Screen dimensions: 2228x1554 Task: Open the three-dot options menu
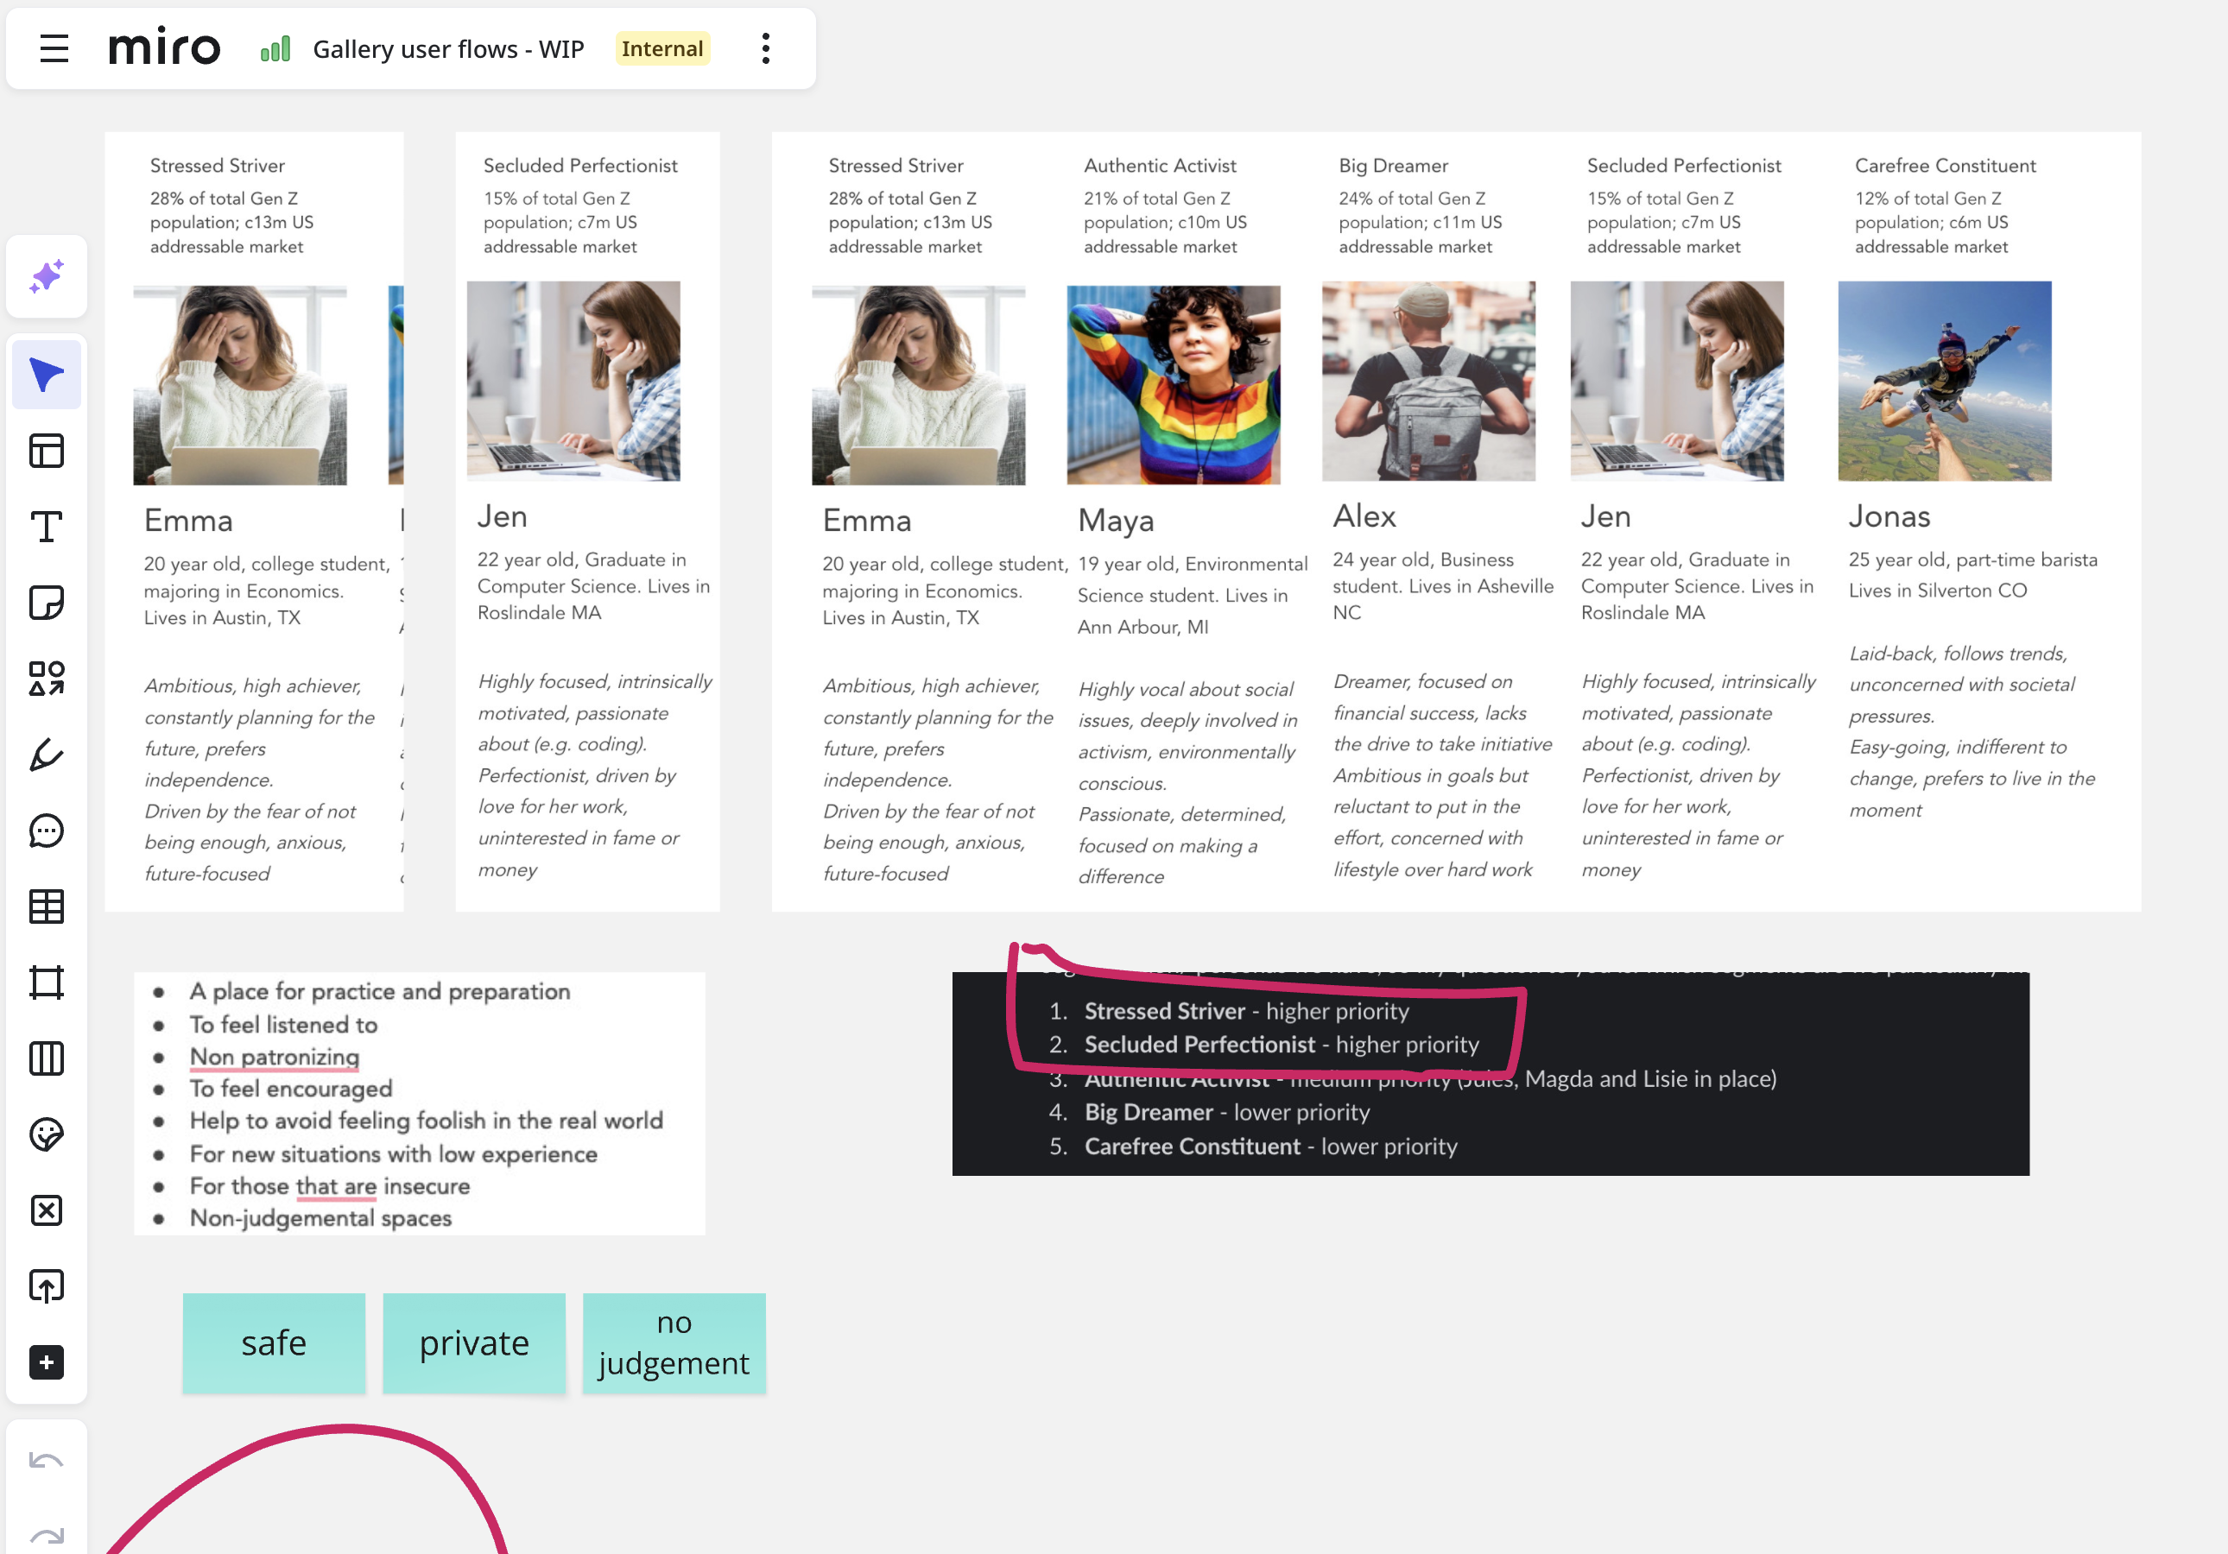(x=766, y=48)
